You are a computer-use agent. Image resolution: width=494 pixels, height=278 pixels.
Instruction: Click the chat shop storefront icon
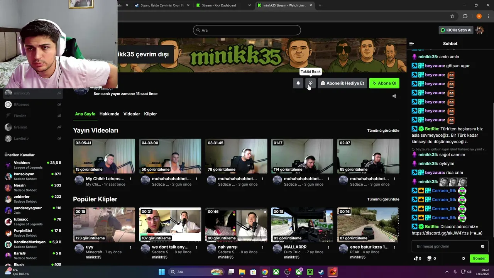click(429, 258)
